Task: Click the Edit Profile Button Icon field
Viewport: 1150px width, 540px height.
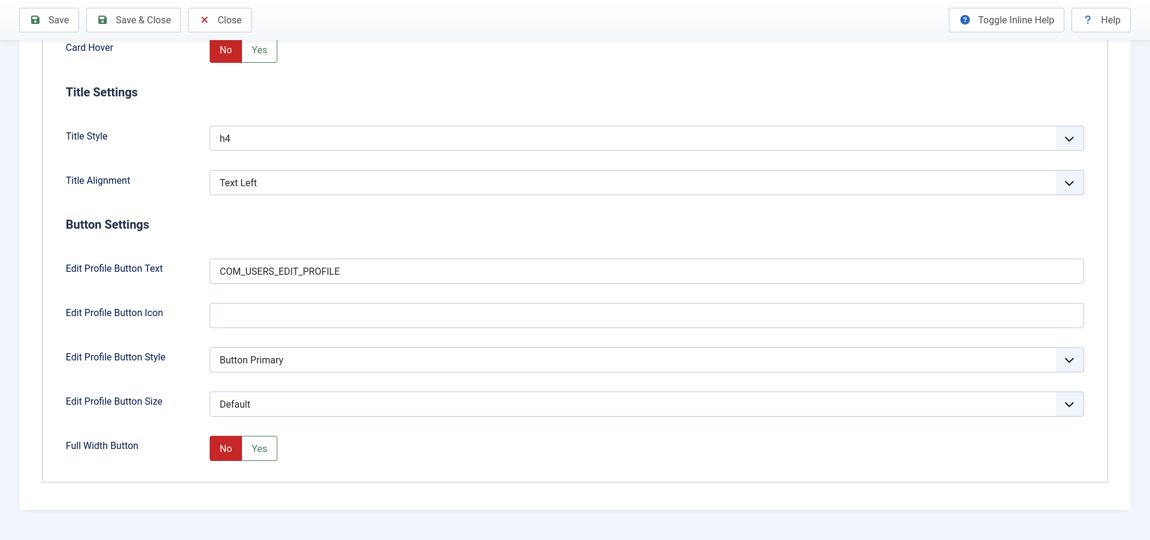Action: (646, 315)
